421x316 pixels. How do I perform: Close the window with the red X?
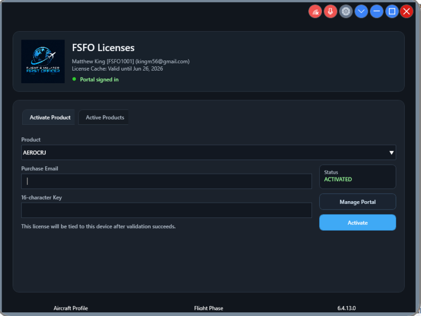coord(406,12)
